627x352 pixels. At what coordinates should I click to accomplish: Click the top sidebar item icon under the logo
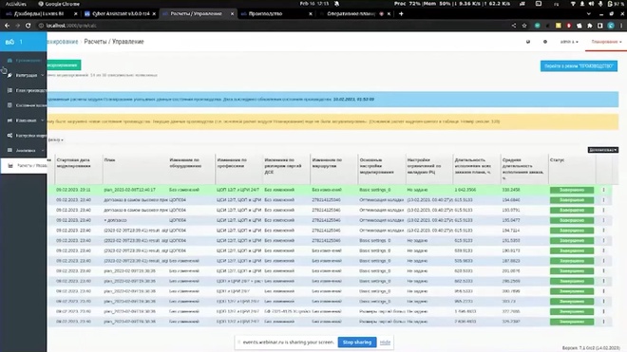pos(9,61)
